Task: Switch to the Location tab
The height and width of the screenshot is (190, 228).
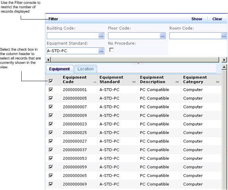Action: tap(85, 69)
